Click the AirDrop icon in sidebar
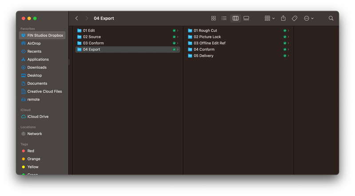Image resolution: width=355 pixels, height=196 pixels. (24, 43)
